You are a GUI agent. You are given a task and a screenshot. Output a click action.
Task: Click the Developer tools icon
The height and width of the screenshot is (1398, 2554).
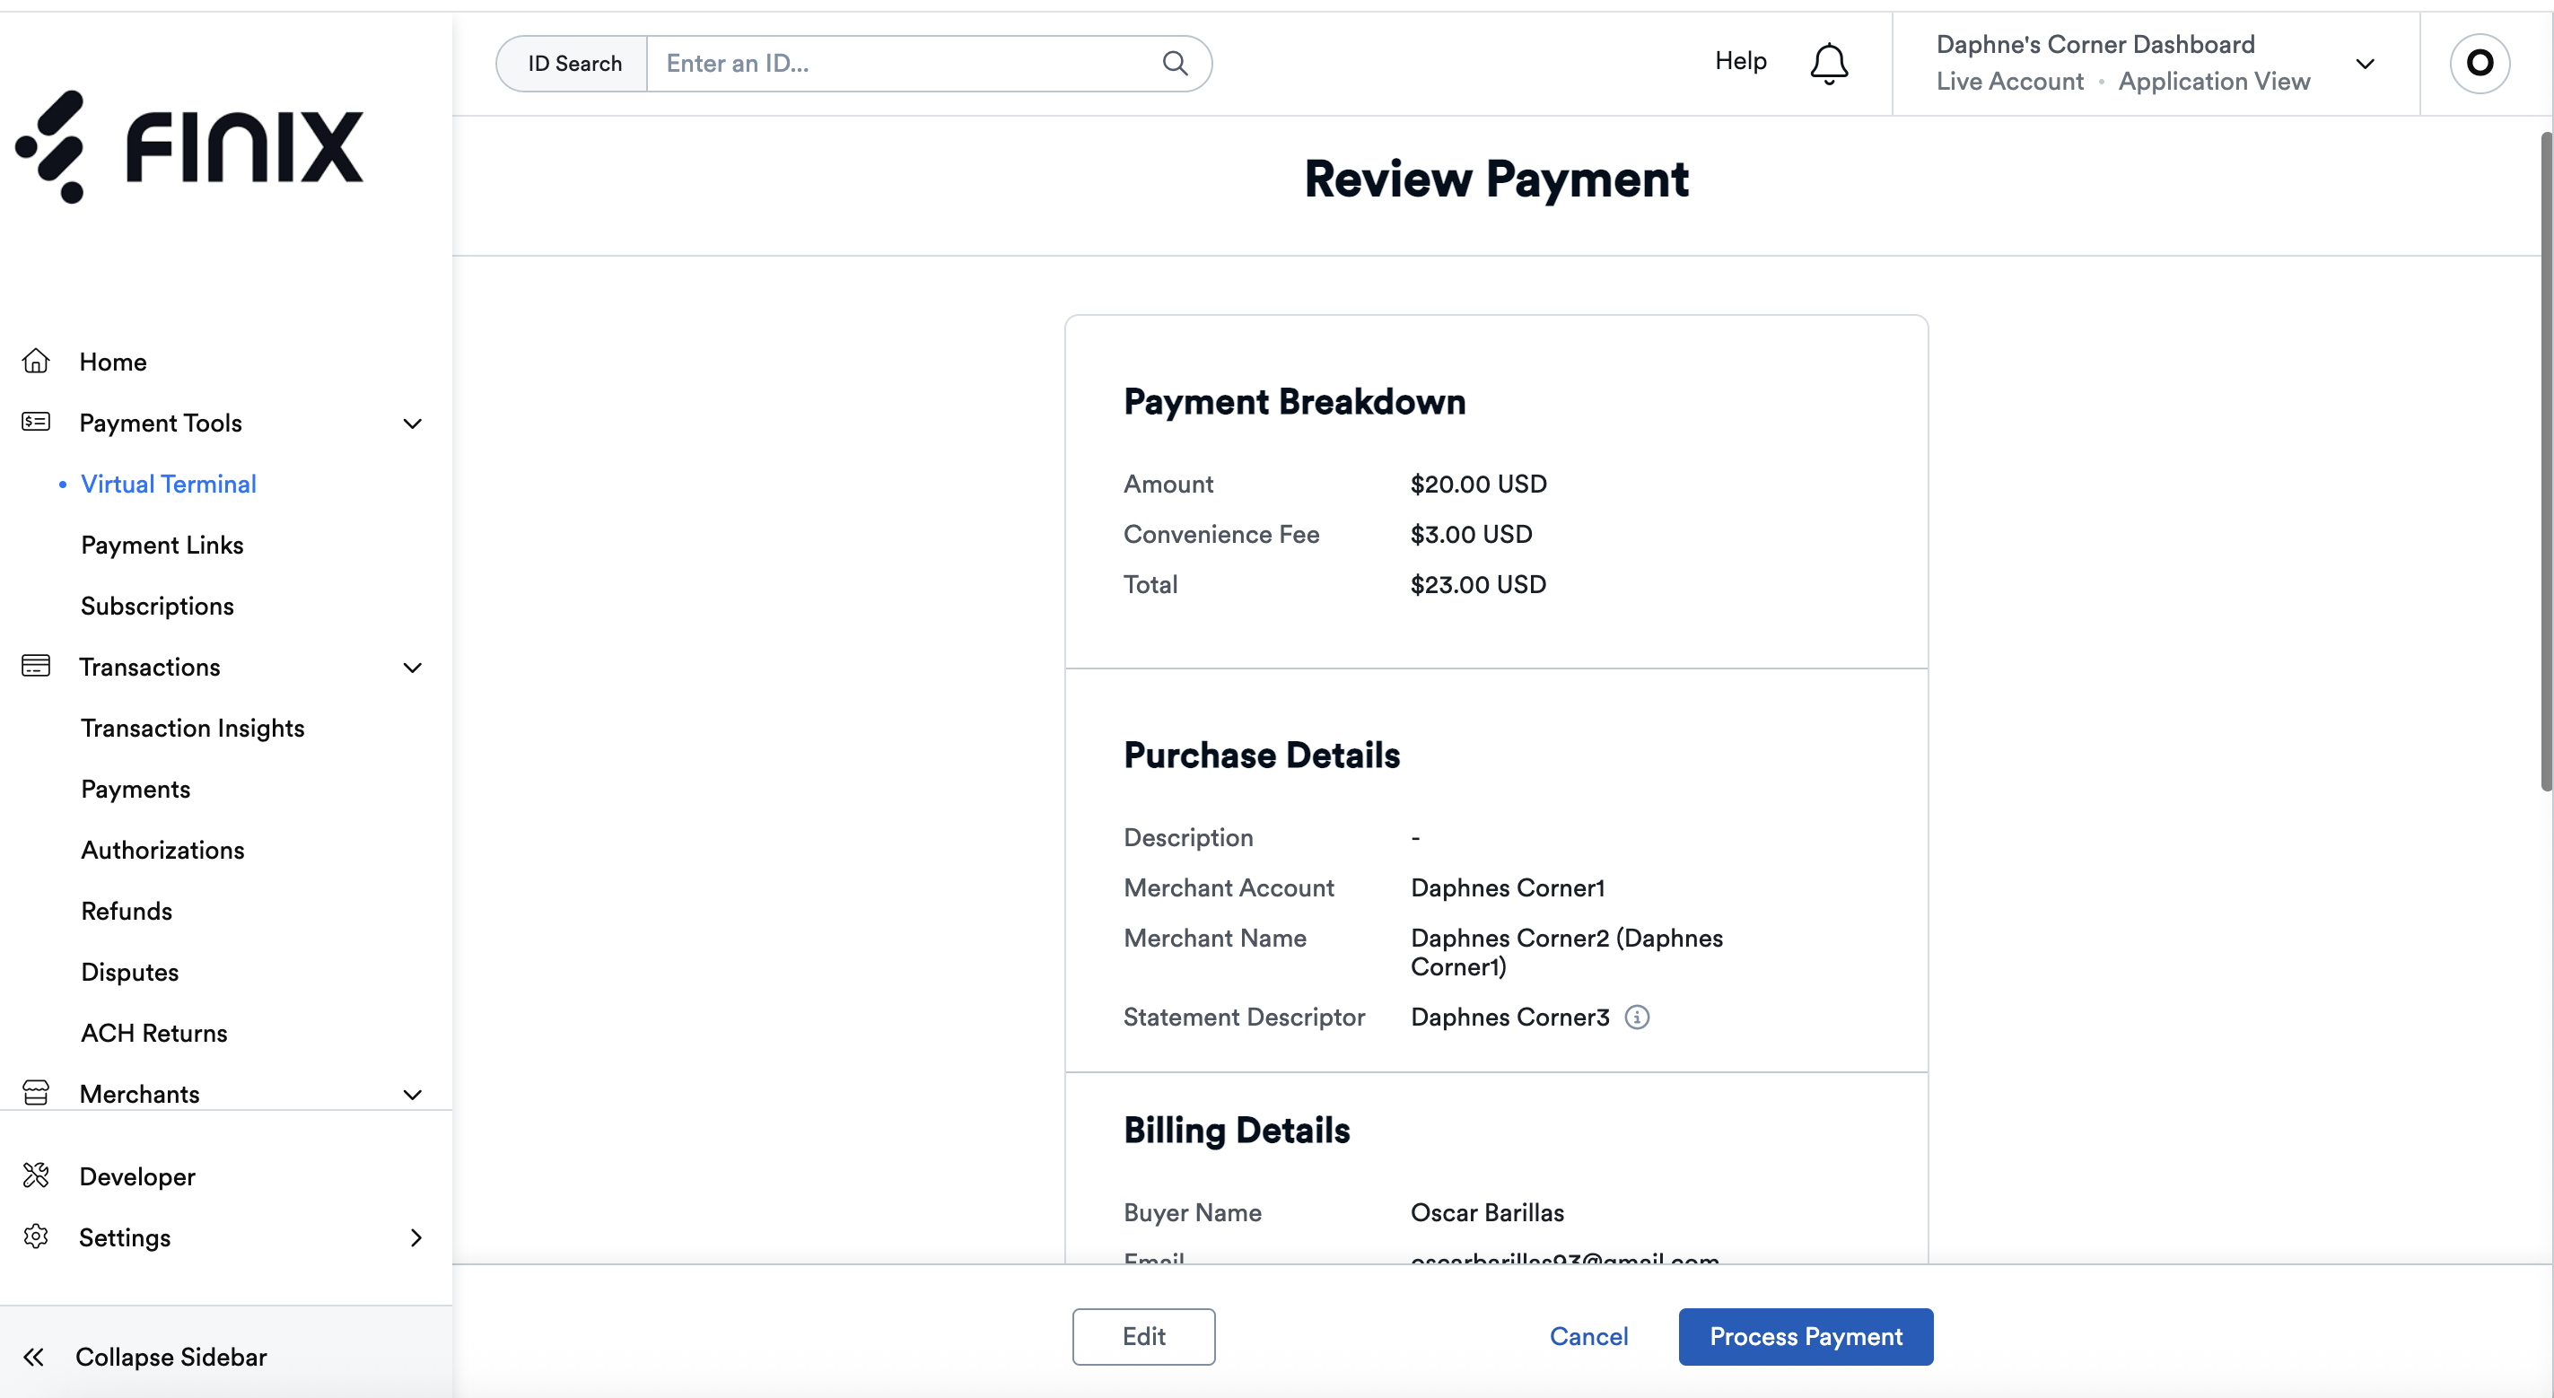click(36, 1175)
